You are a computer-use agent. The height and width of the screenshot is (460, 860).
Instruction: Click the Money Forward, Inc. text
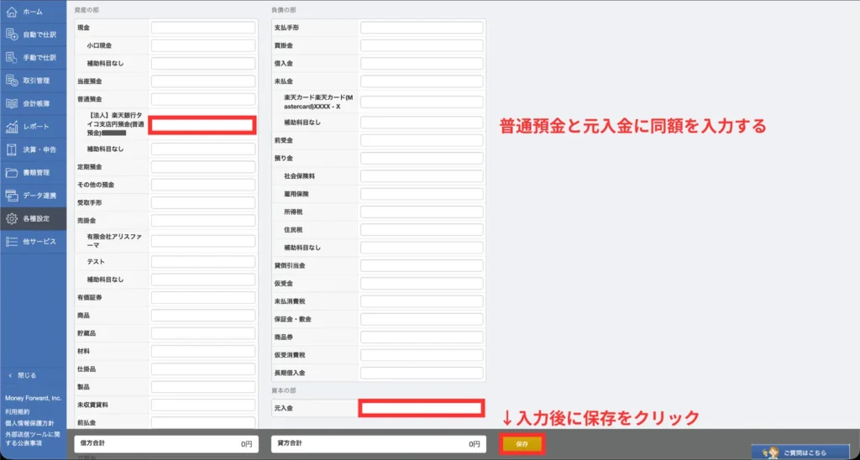[34, 398]
